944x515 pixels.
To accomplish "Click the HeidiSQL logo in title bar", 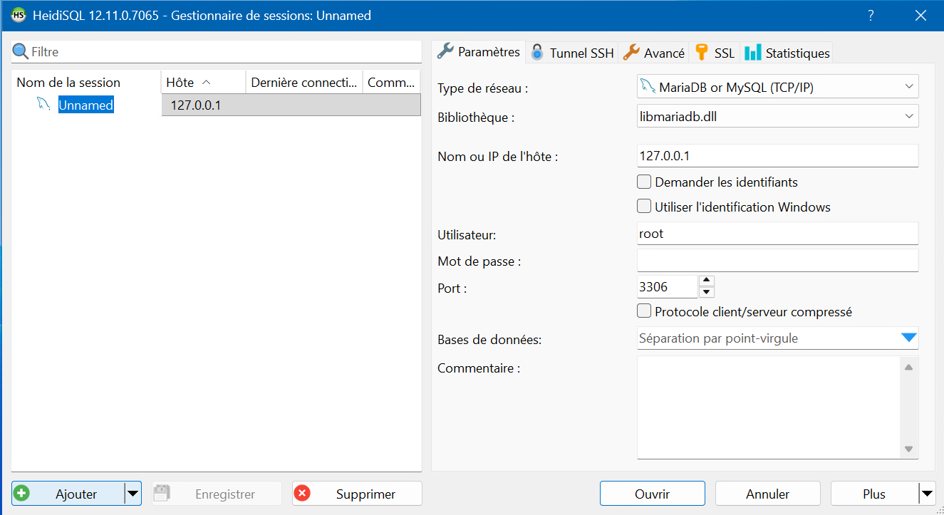I will coord(19,15).
